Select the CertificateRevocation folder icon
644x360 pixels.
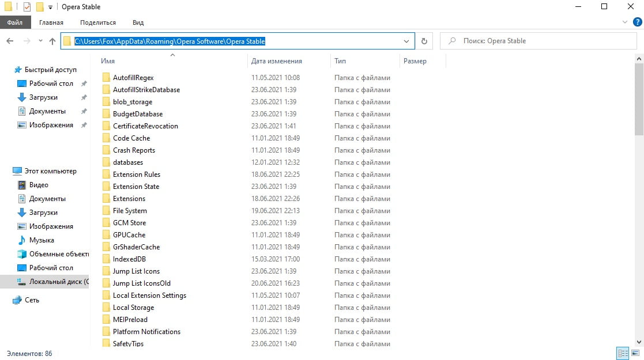tap(106, 126)
